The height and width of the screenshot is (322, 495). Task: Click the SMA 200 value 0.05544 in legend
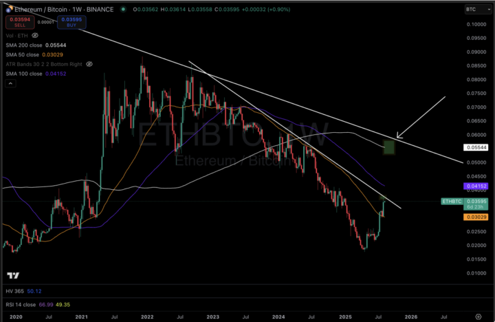coord(56,45)
